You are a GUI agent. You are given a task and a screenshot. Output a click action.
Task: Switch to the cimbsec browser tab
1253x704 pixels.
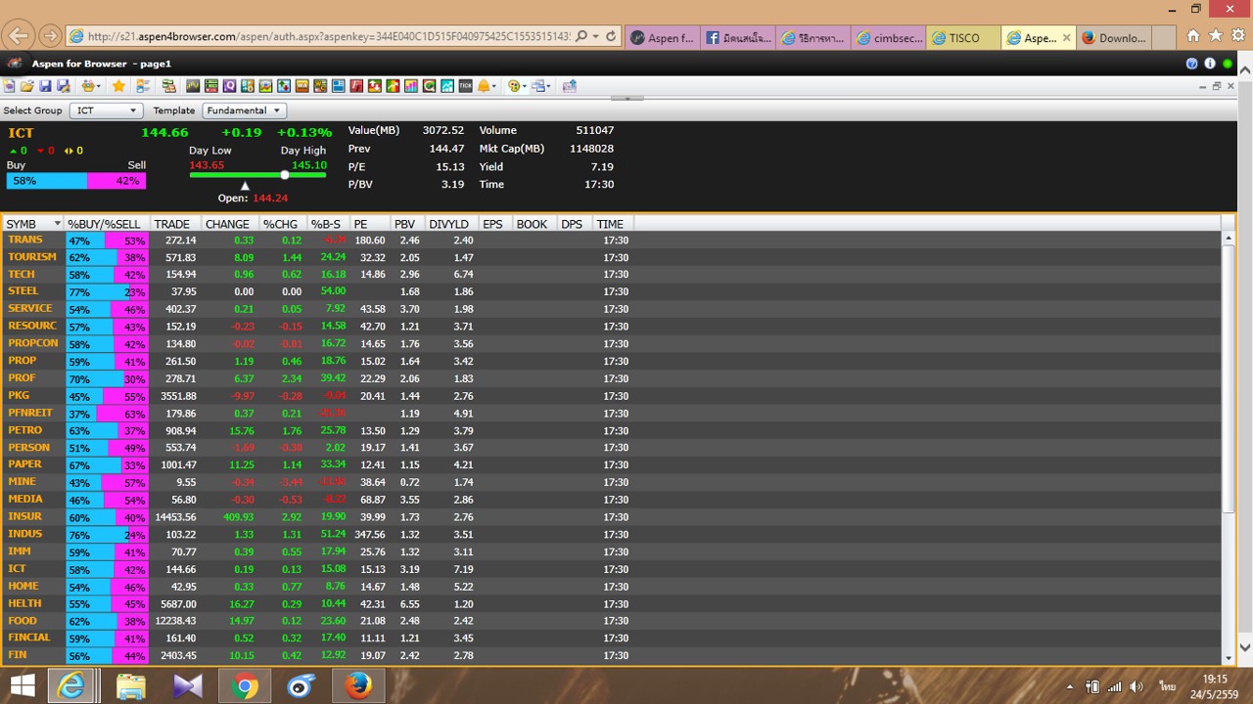(888, 38)
